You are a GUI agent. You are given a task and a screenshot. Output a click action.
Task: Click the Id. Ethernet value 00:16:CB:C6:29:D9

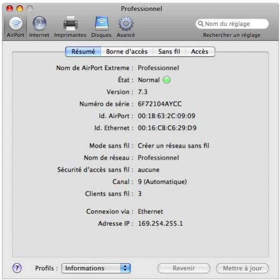[x=167, y=128]
